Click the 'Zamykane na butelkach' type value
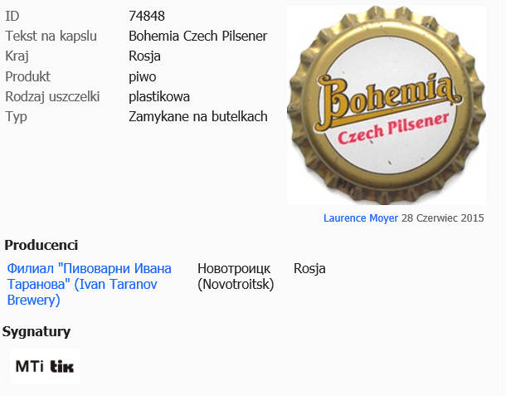The image size is (506, 396). point(198,116)
